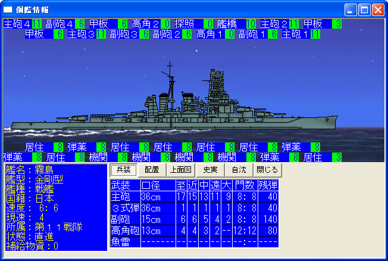The height and width of the screenshot is (261, 388).
Task: Click the 80 remaining ammo cell
Action: [x=268, y=231]
